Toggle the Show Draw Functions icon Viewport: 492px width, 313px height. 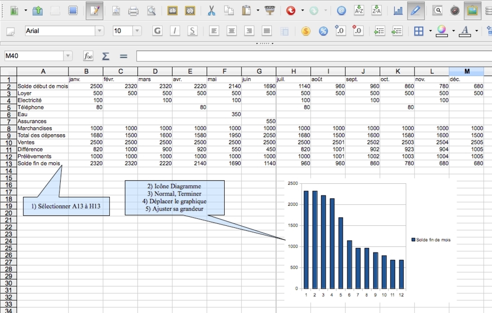point(416,11)
